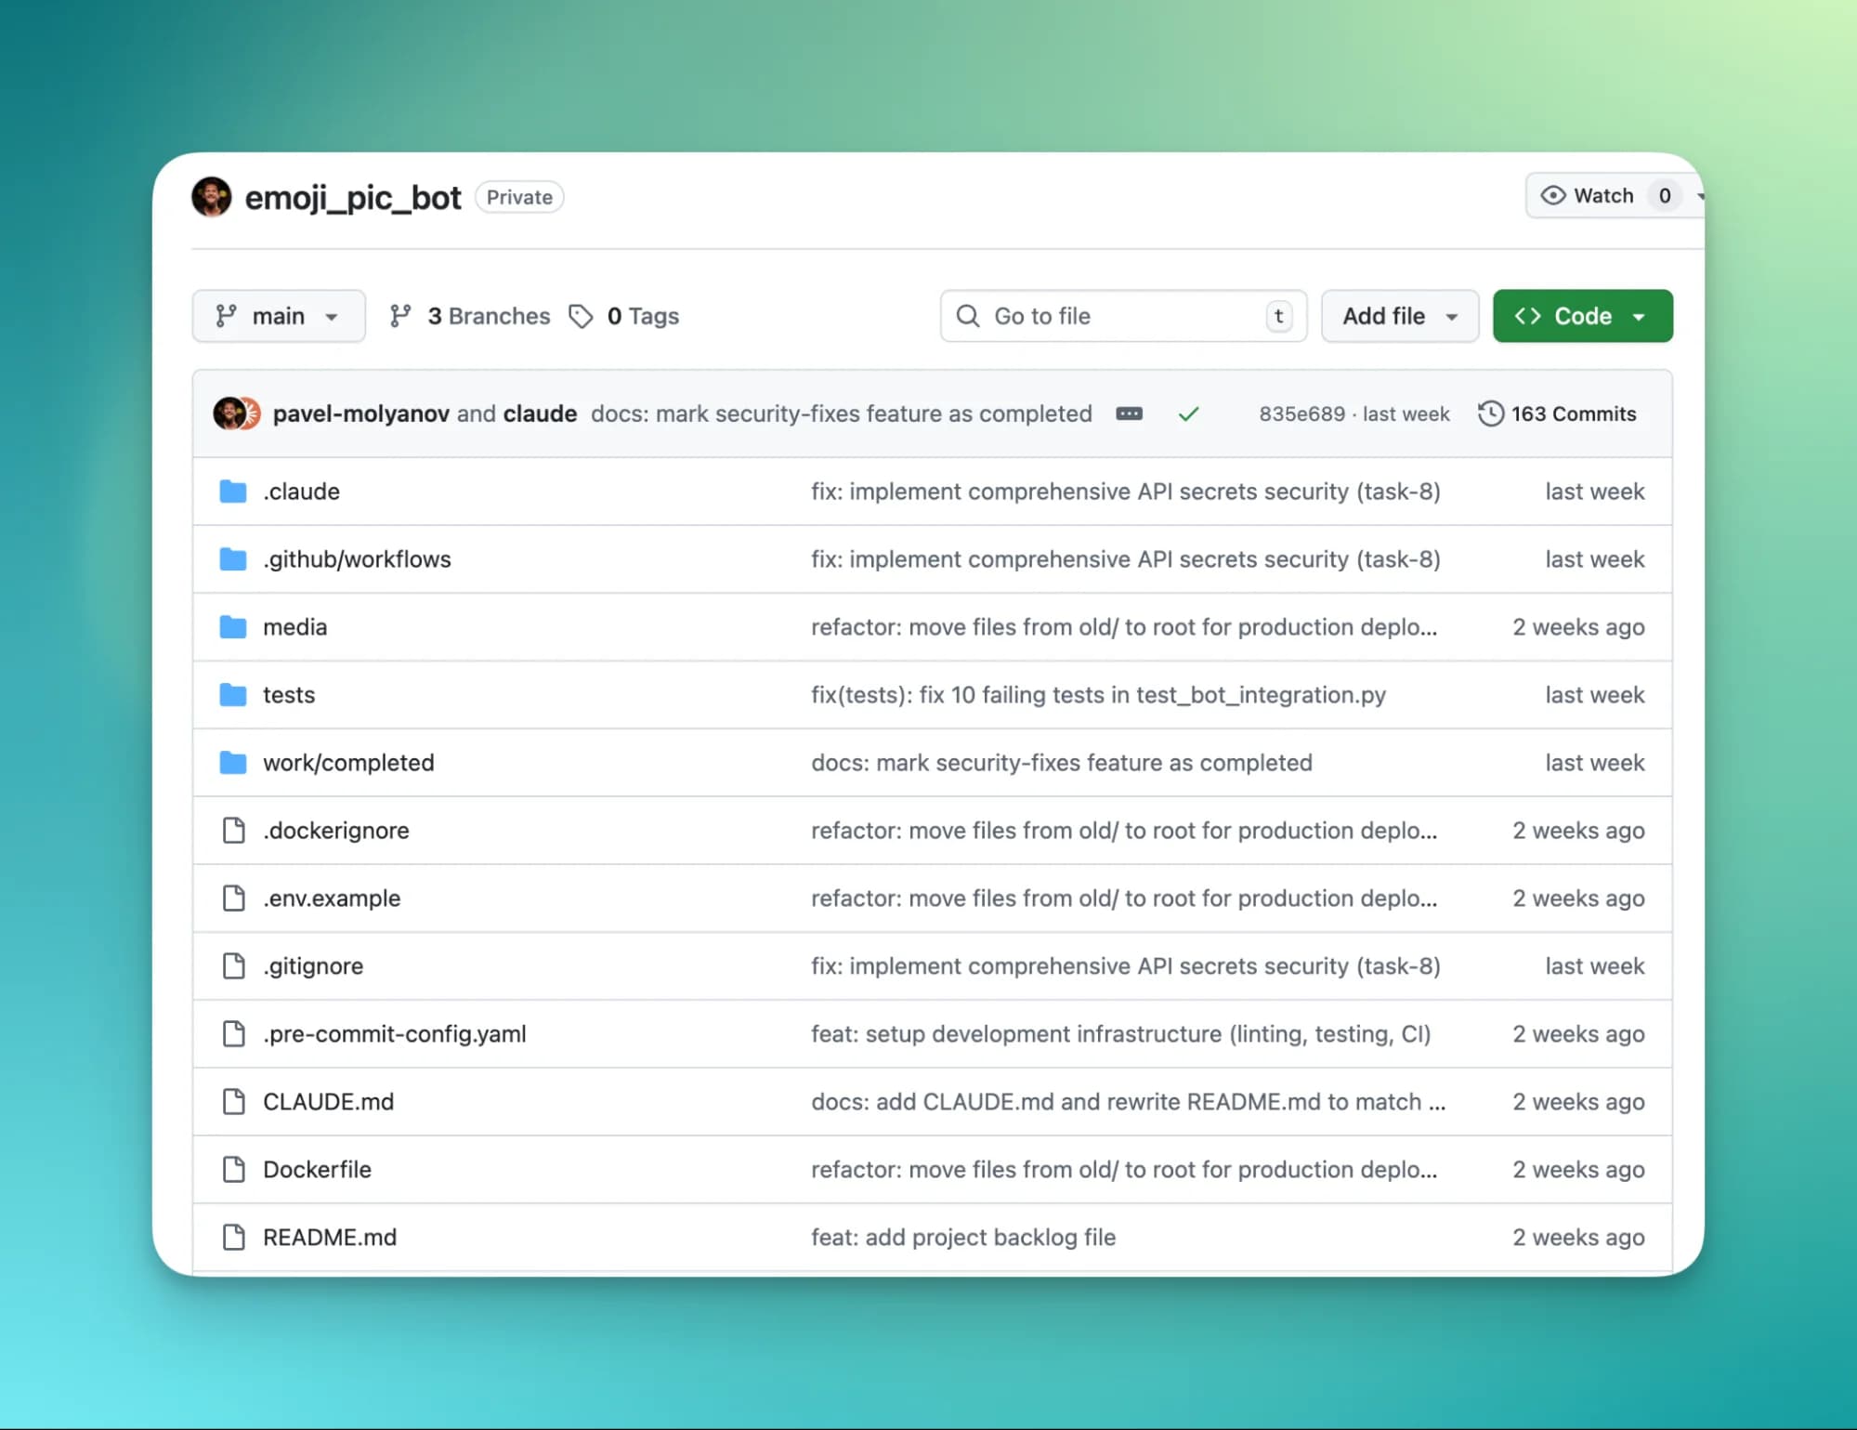Open the .github/workflows folder
1857x1430 pixels.
tap(357, 559)
